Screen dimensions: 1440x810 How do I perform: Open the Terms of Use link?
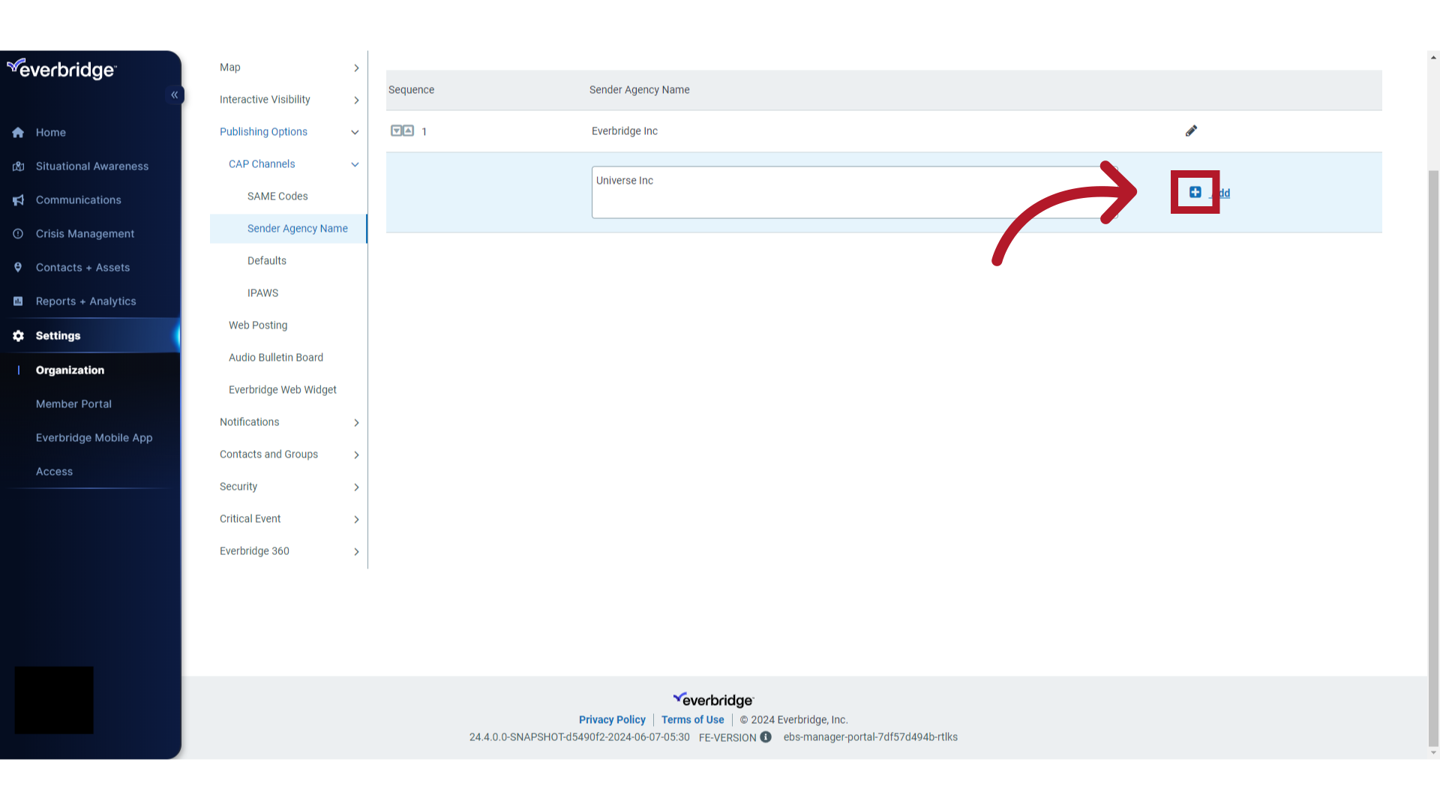693,720
